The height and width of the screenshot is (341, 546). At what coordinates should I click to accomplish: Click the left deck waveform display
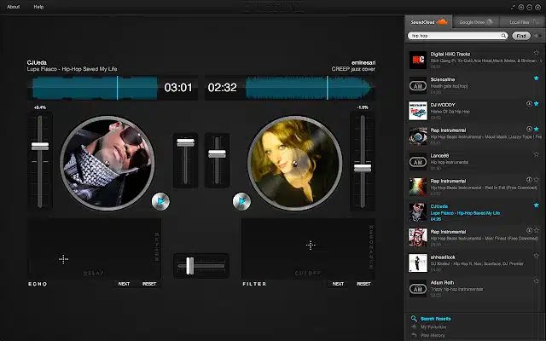[x=94, y=88]
